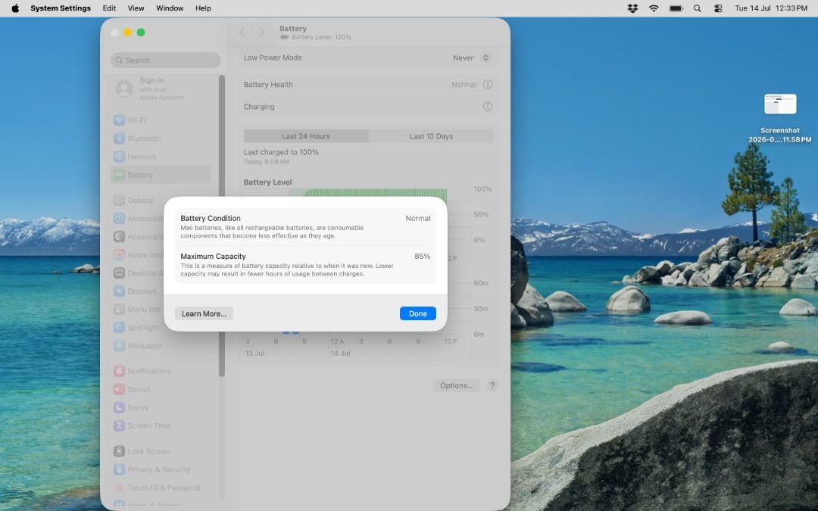Viewport: 818px width, 511px height.
Task: Click the help question mark button
Action: [x=492, y=385]
